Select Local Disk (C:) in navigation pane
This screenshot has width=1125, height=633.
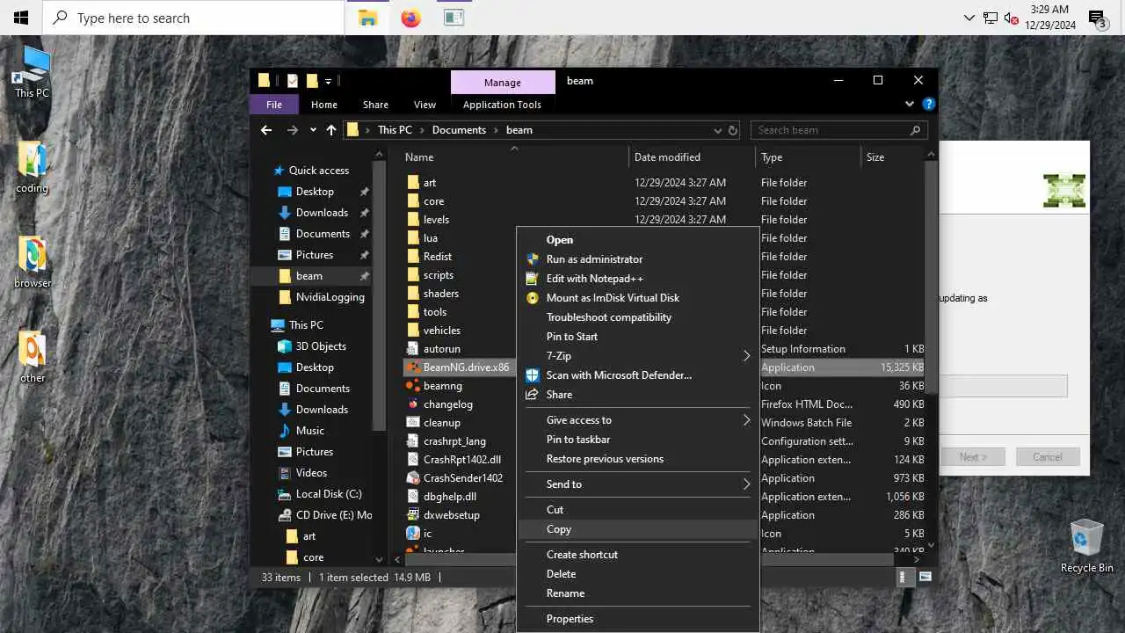328,494
